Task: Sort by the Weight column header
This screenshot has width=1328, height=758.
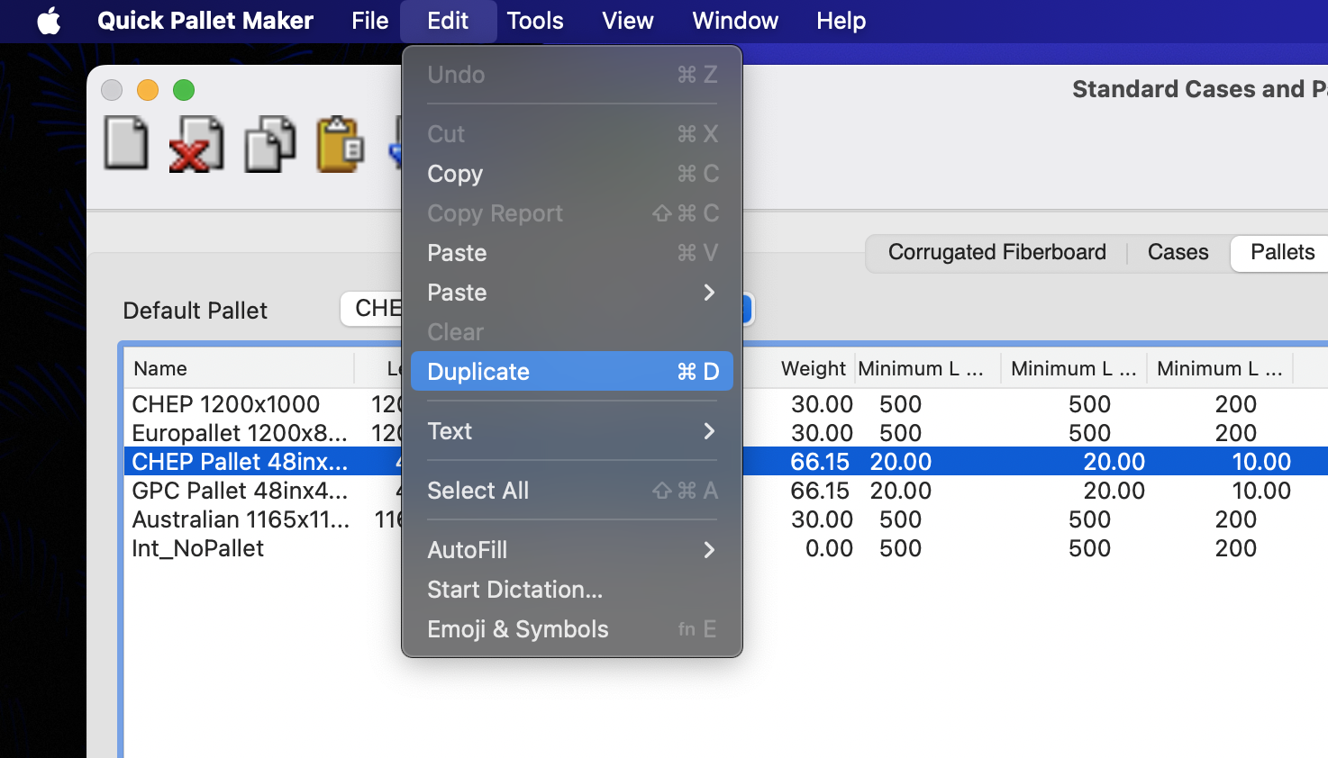Action: pyautogui.click(x=813, y=368)
